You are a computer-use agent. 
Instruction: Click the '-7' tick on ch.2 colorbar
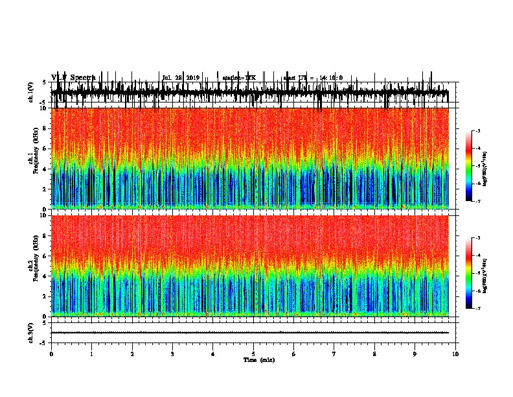click(478, 308)
